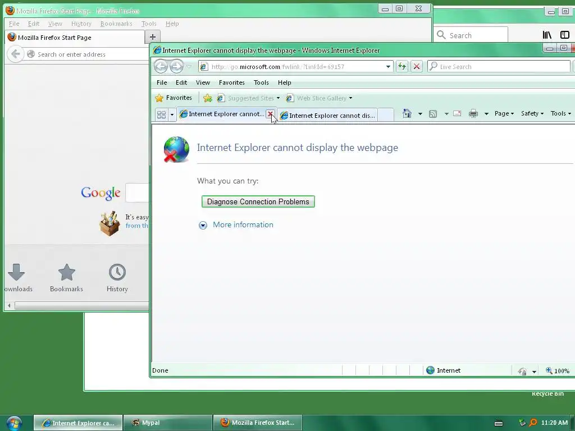Expand the Web Slice Gallery dropdown
The height and width of the screenshot is (431, 575).
click(350, 98)
